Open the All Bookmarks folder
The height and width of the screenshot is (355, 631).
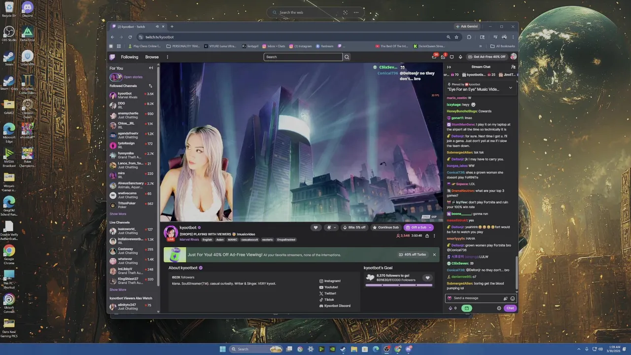(x=503, y=46)
